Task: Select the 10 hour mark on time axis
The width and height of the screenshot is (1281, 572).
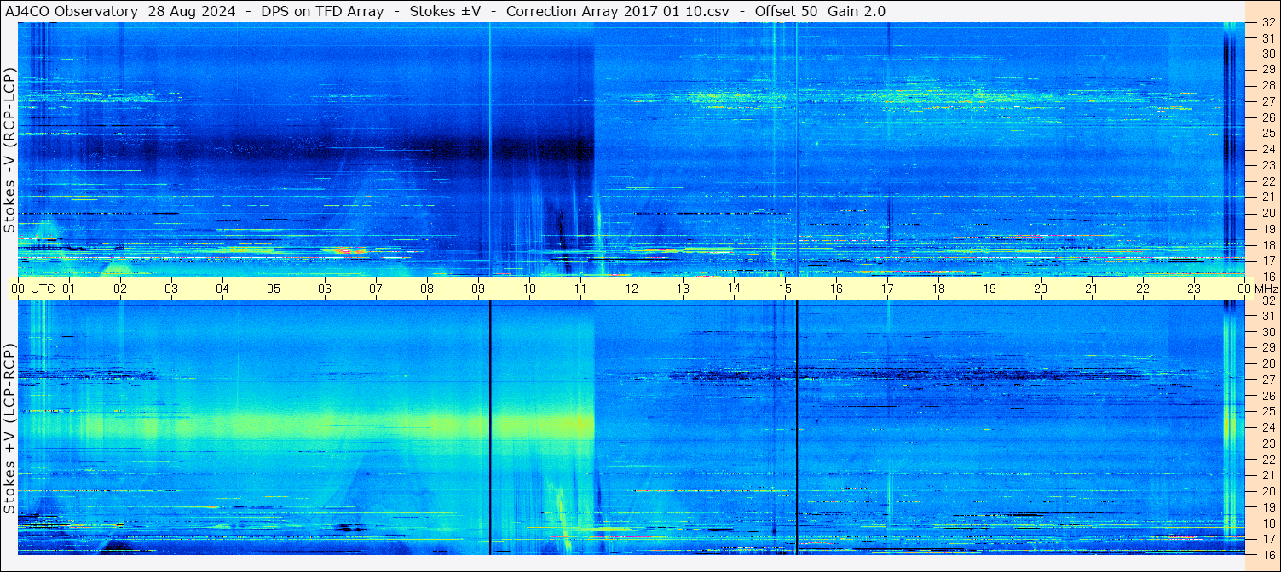Action: point(529,289)
